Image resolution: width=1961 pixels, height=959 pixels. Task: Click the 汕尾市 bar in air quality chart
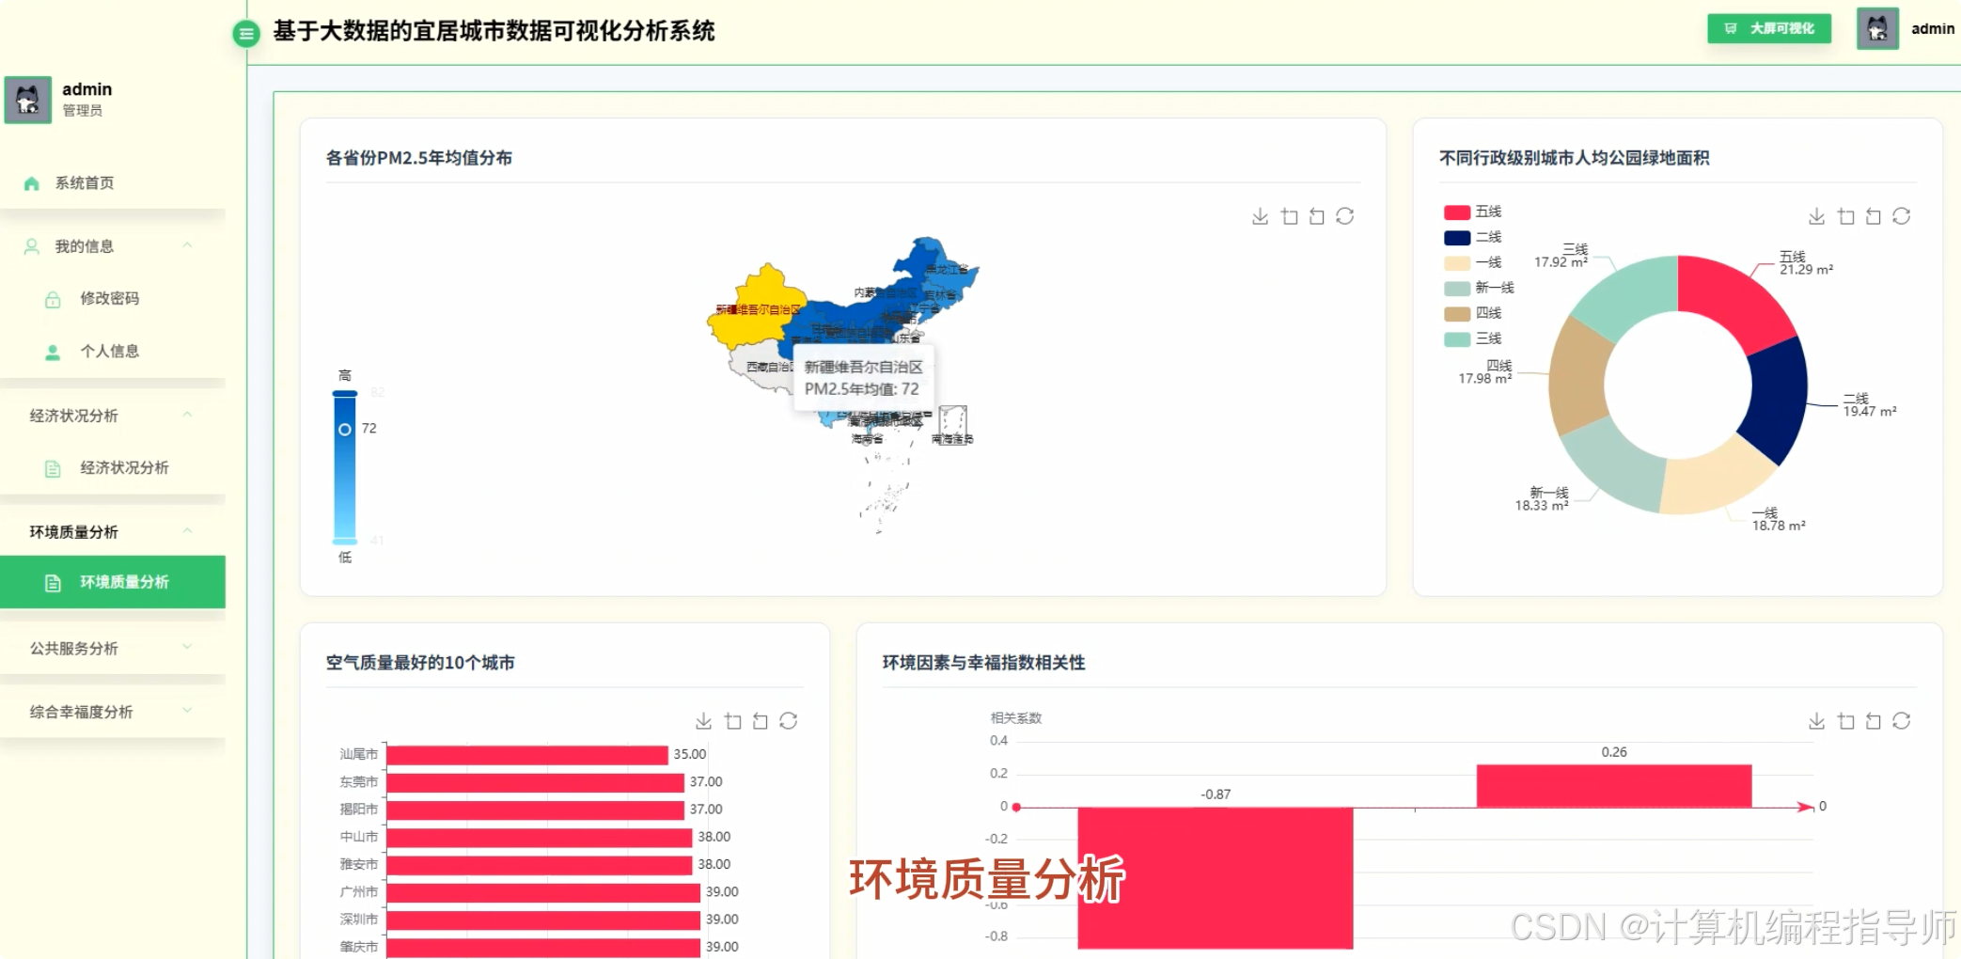[527, 755]
